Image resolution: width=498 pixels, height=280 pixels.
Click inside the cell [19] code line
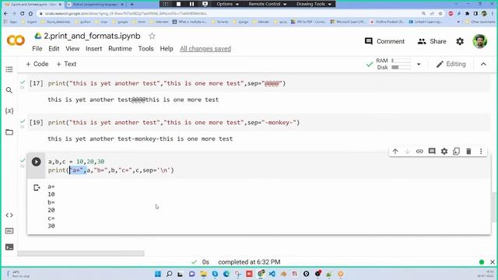[x=174, y=123]
